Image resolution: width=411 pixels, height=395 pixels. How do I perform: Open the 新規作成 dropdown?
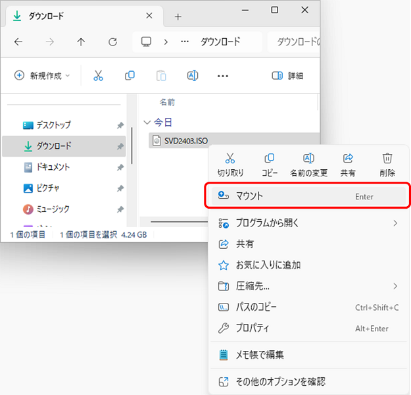click(x=43, y=76)
